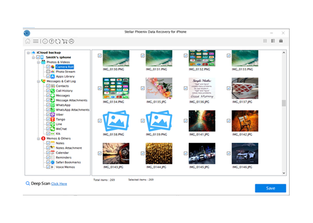Open the Help question mark icon
Screen dimensions: 313x223
click(51, 41)
